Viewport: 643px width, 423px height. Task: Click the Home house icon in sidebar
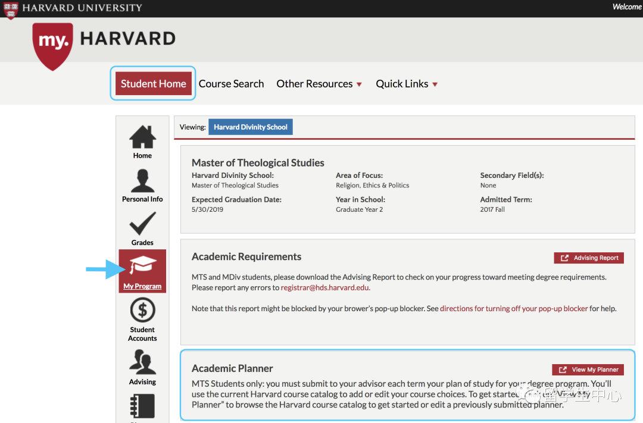(142, 138)
